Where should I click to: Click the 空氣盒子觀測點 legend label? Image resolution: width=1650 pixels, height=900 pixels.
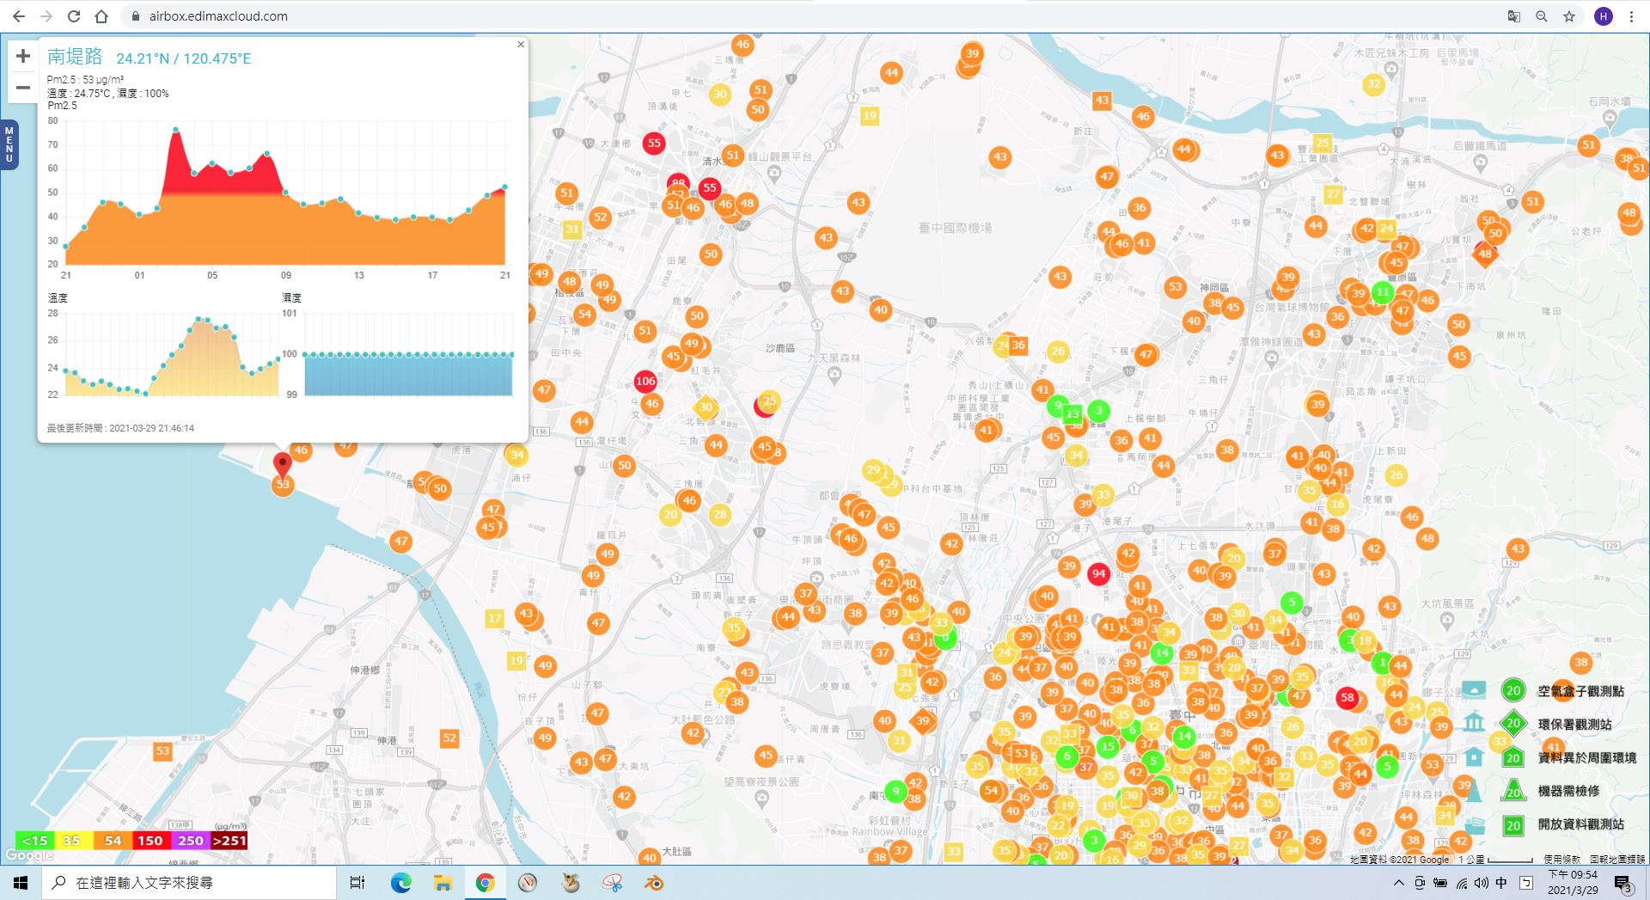(x=1580, y=691)
